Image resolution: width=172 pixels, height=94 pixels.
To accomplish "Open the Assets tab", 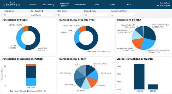I will 113,5.
